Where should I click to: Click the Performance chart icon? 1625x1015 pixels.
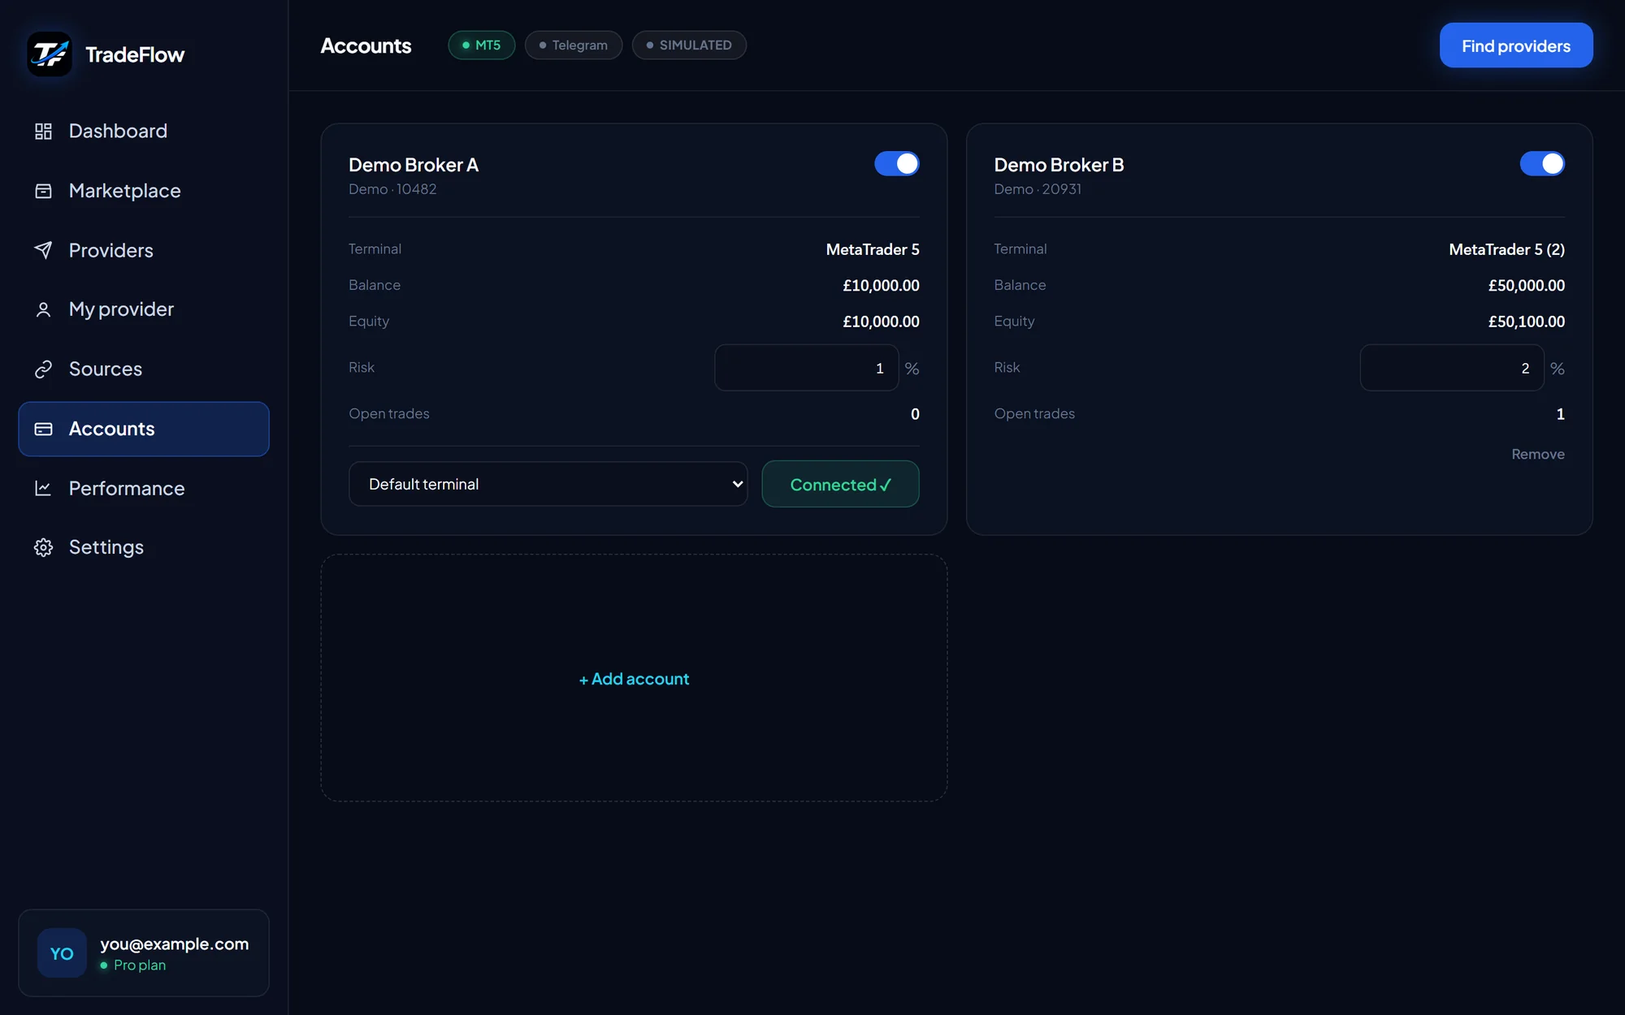(43, 488)
